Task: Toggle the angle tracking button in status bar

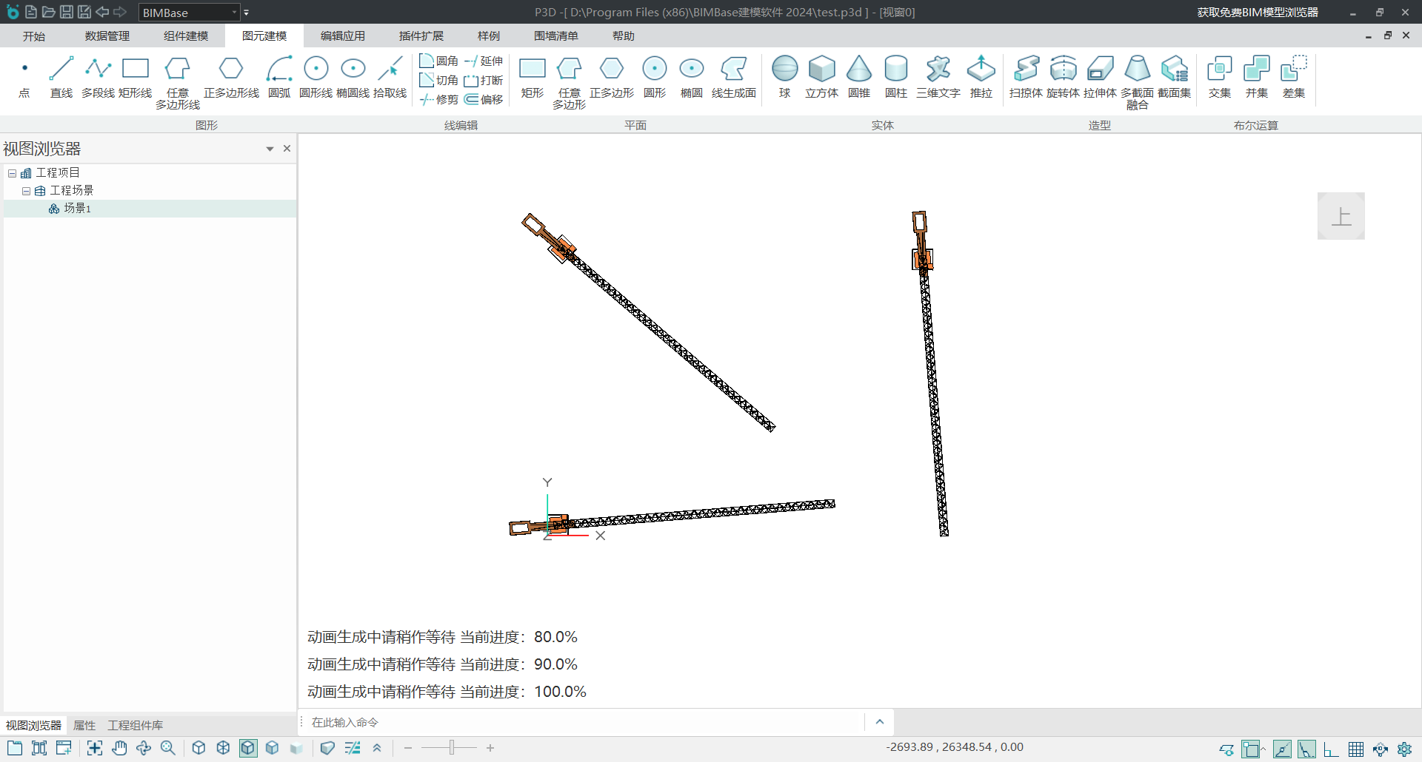Action: tap(1306, 749)
